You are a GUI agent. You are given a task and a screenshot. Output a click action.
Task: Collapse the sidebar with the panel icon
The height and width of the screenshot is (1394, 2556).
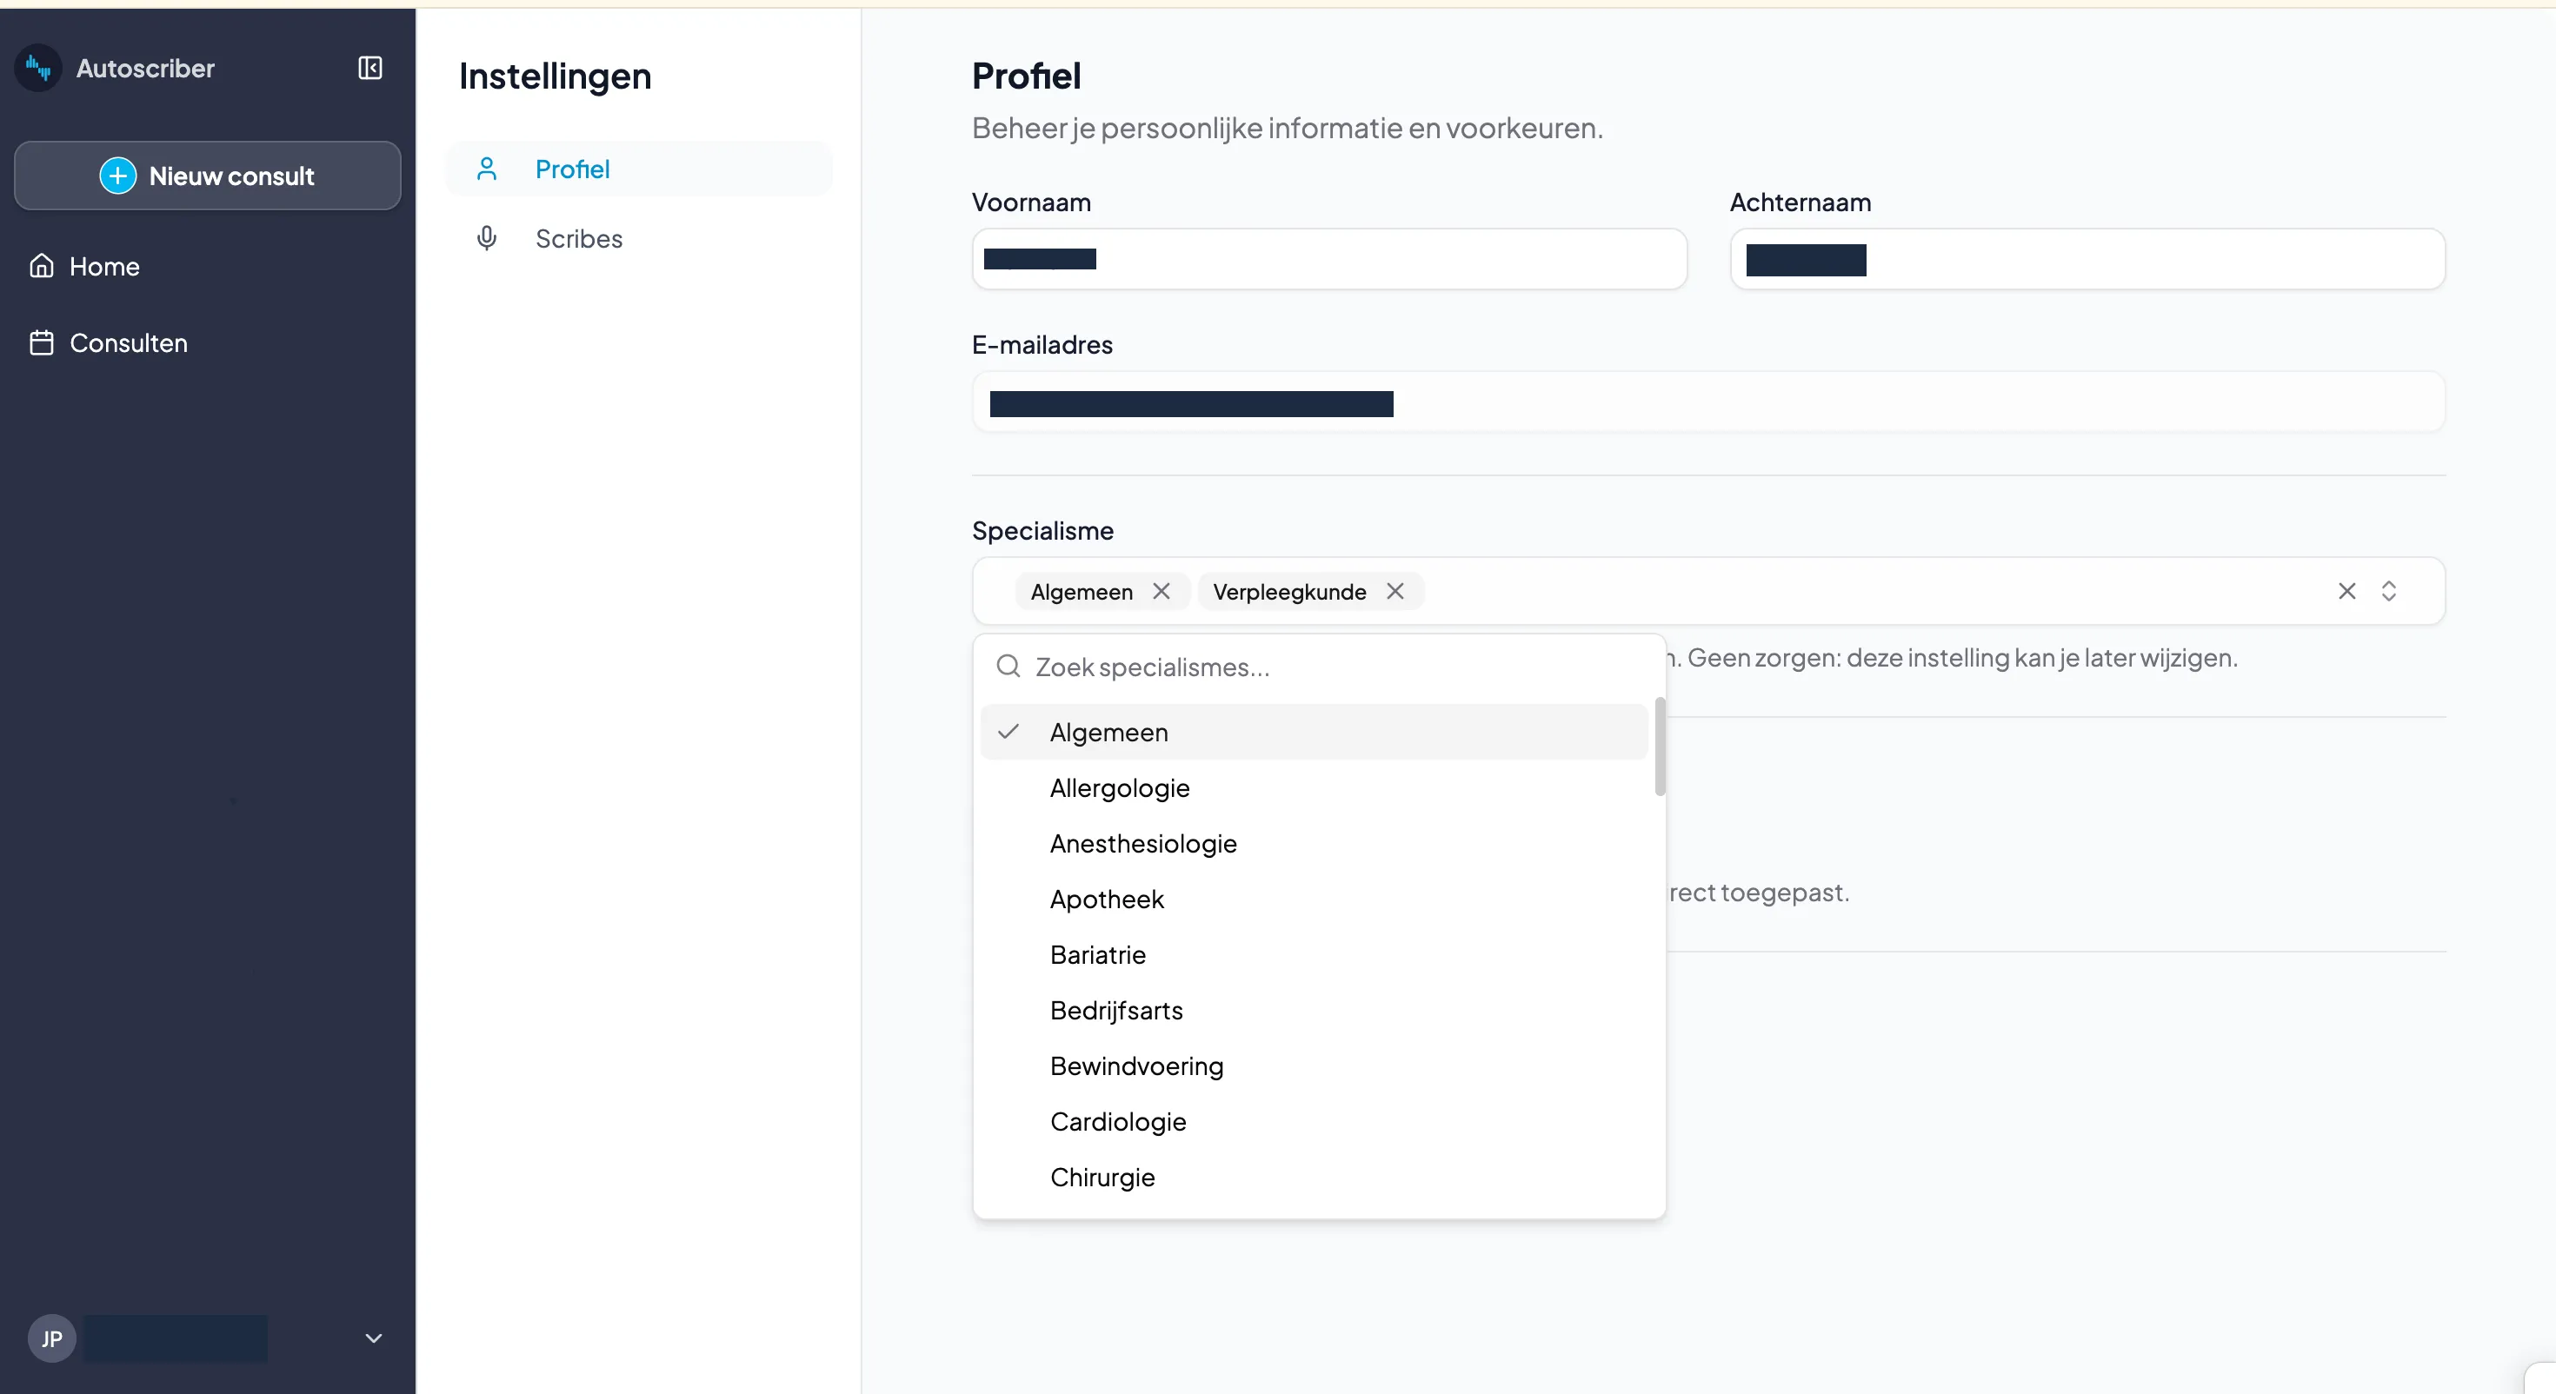pos(370,68)
